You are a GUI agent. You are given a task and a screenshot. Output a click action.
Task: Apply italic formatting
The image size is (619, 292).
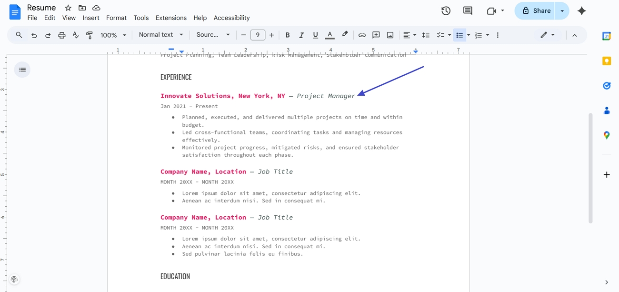pyautogui.click(x=301, y=35)
